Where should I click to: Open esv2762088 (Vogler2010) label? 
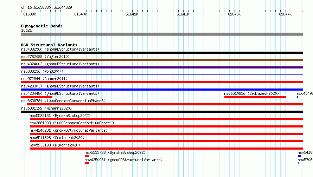(45, 57)
